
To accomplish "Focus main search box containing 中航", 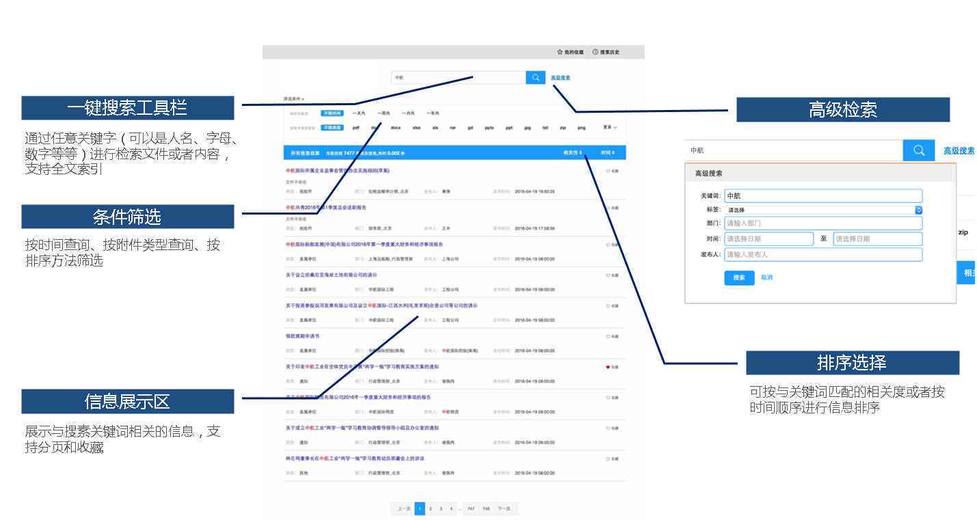I will coord(459,77).
